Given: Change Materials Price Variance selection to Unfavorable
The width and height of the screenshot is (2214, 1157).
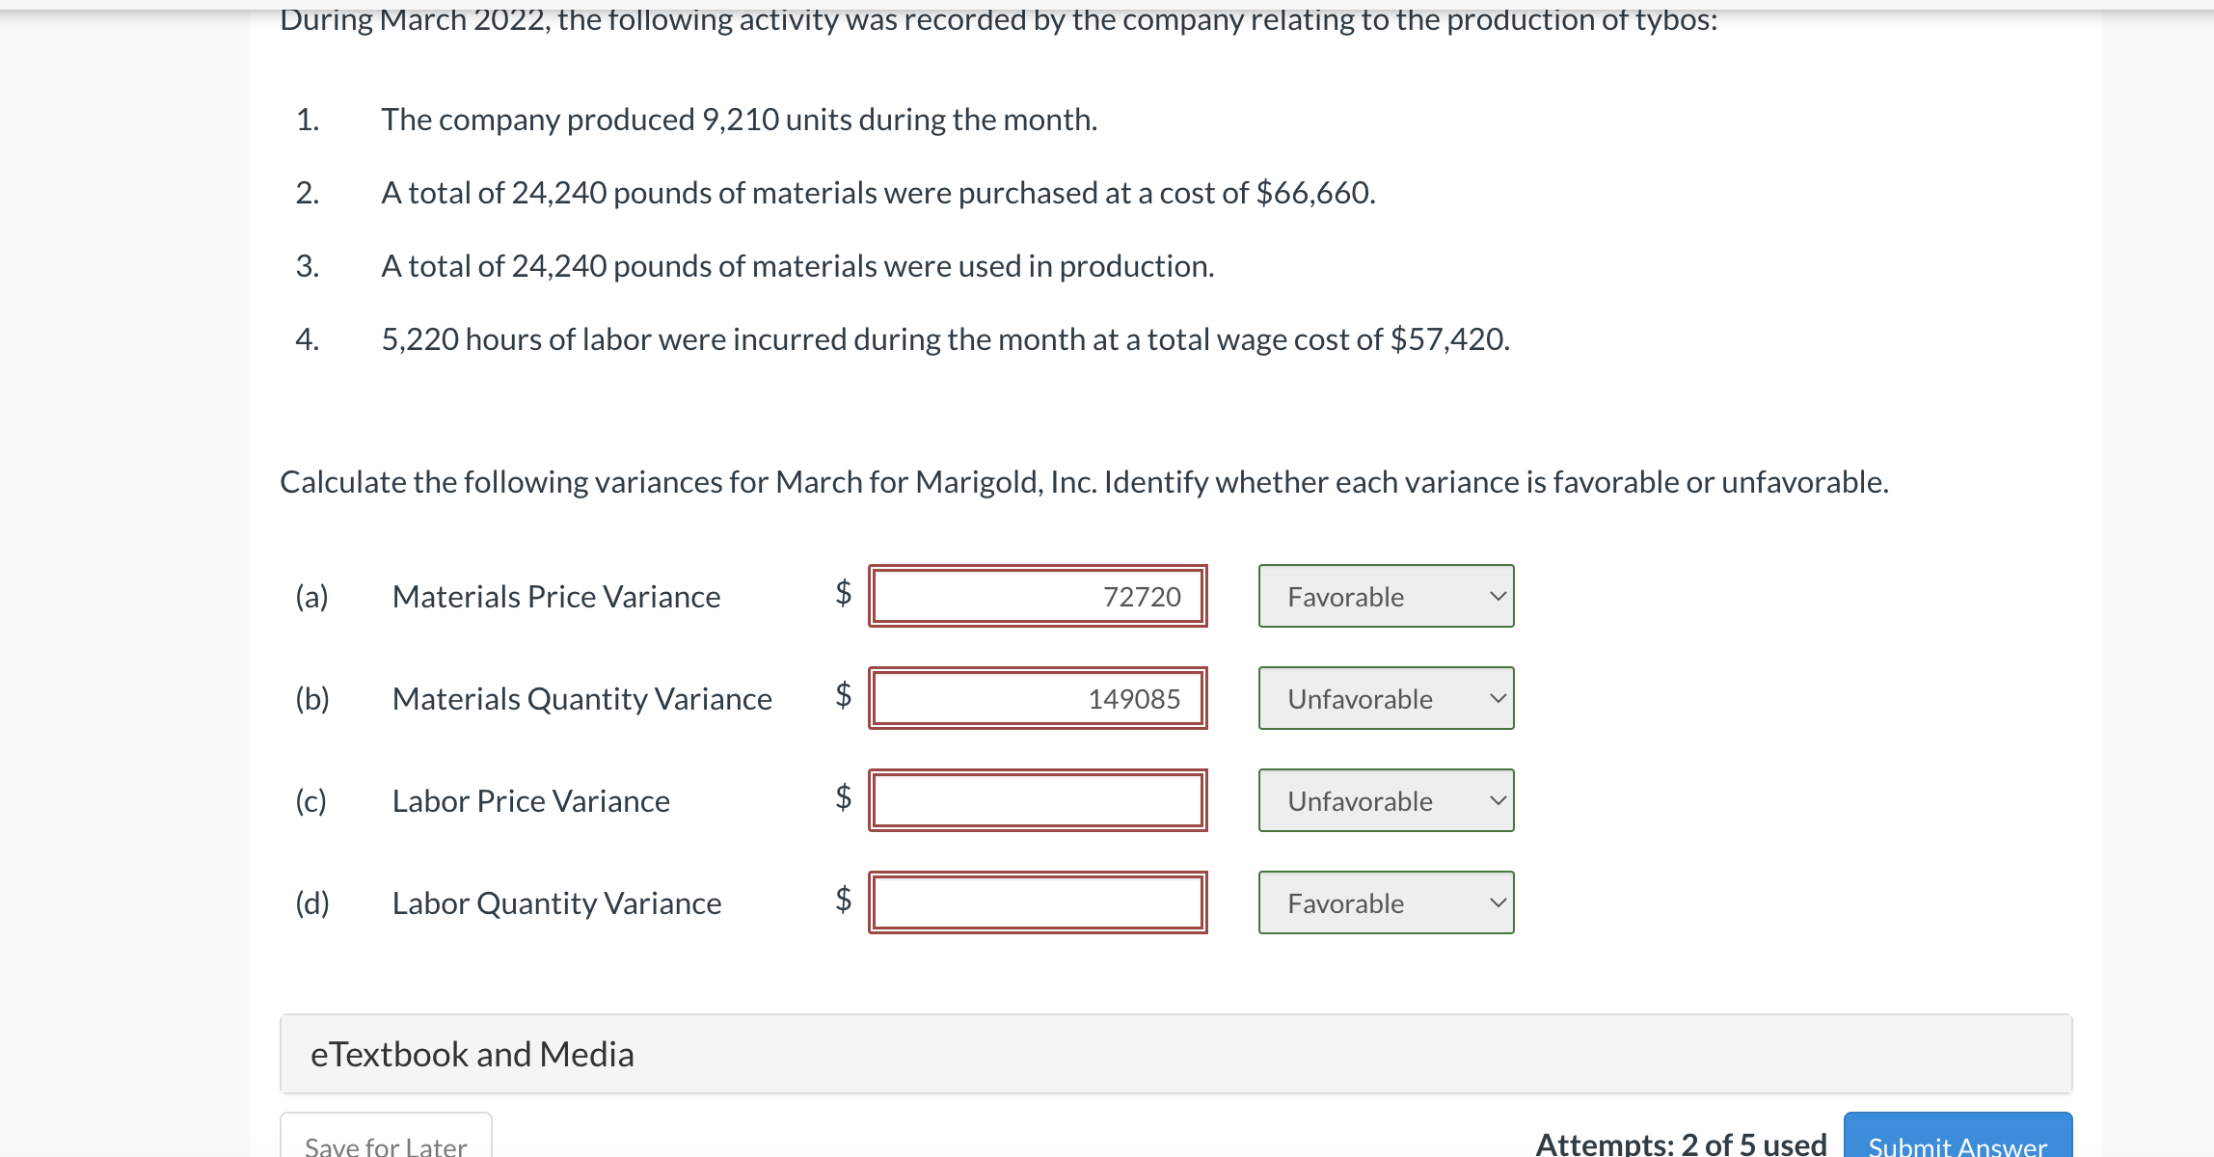Looking at the screenshot, I should pos(1385,596).
